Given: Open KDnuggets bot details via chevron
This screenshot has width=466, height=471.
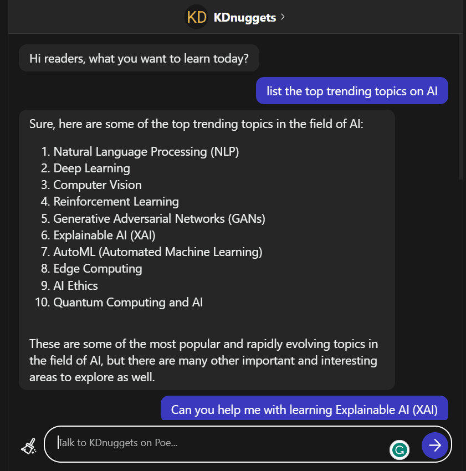Looking at the screenshot, I should point(283,17).
